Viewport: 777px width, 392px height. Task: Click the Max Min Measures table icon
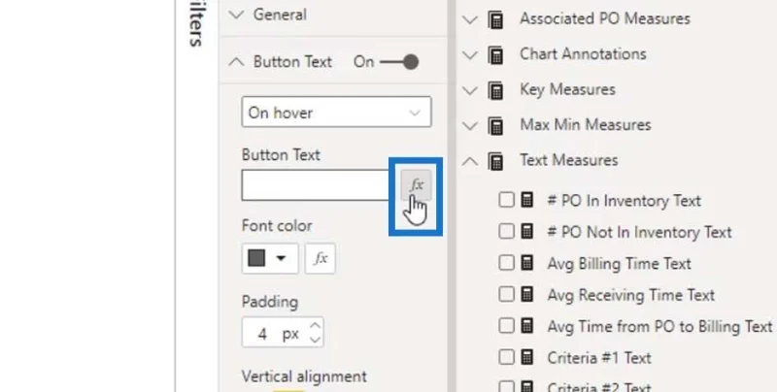pos(495,125)
